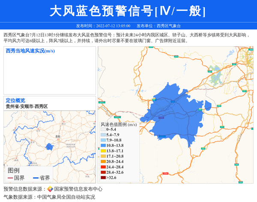Click the 28.4~32.6 legend swatch
Screen dimensions: 257x202
coord(103,172)
